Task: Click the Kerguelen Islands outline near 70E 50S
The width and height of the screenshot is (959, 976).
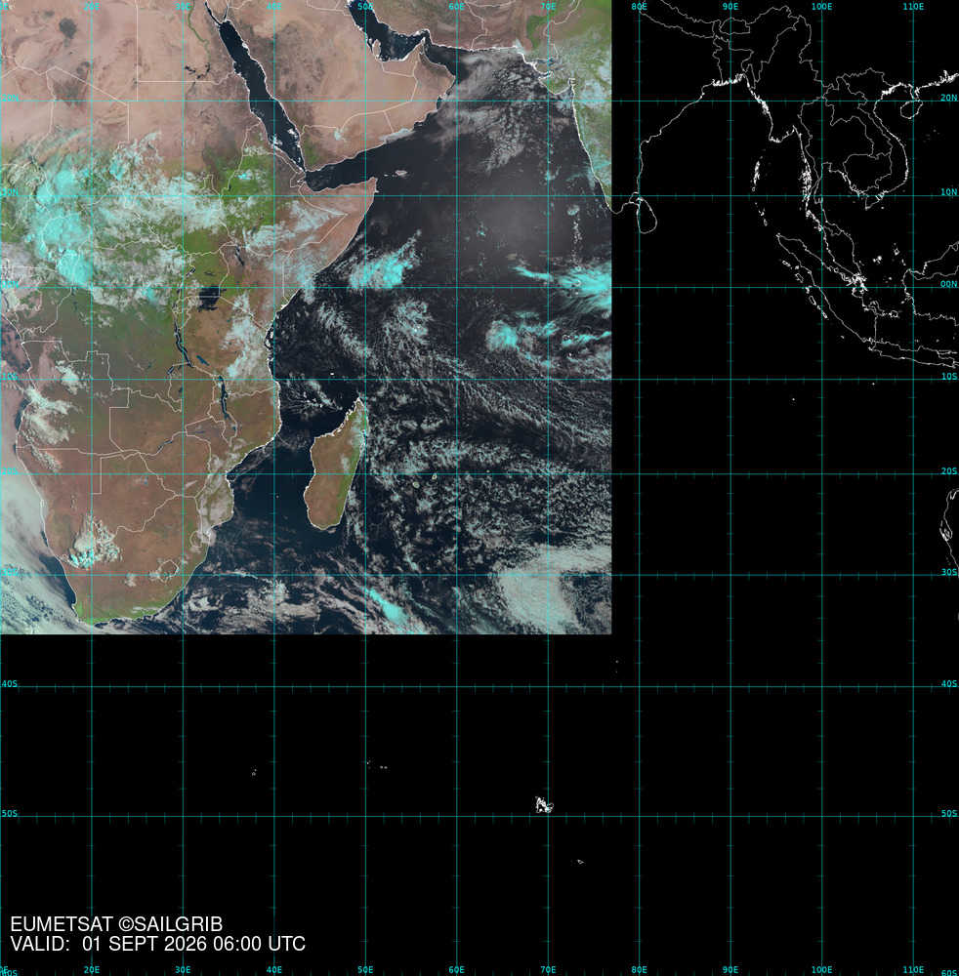Action: coord(544,805)
